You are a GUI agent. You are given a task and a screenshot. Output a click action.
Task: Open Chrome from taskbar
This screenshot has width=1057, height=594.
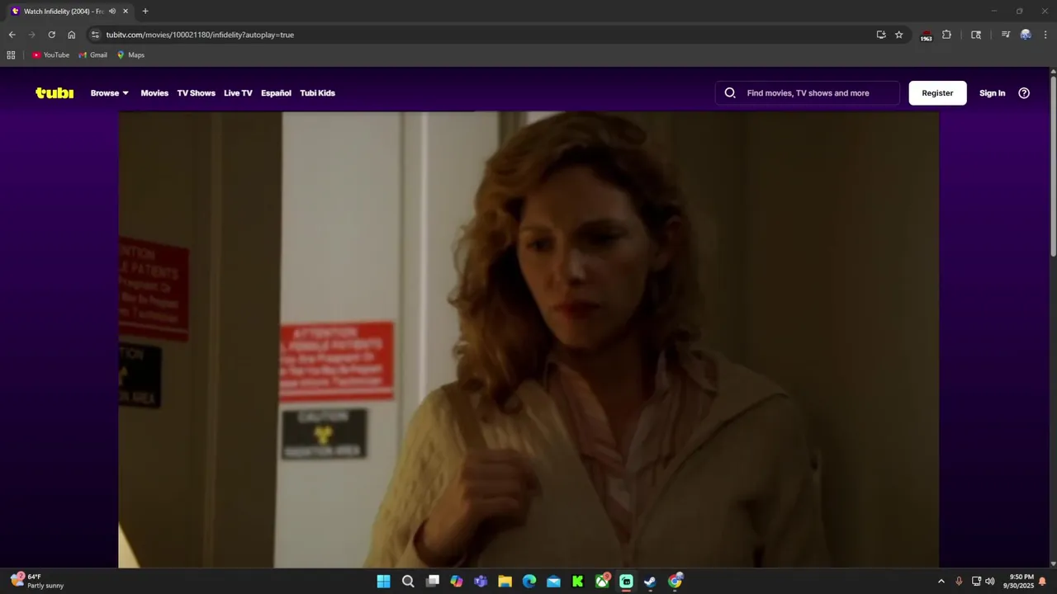tap(675, 582)
